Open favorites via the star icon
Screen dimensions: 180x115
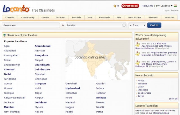[x=115, y=6]
